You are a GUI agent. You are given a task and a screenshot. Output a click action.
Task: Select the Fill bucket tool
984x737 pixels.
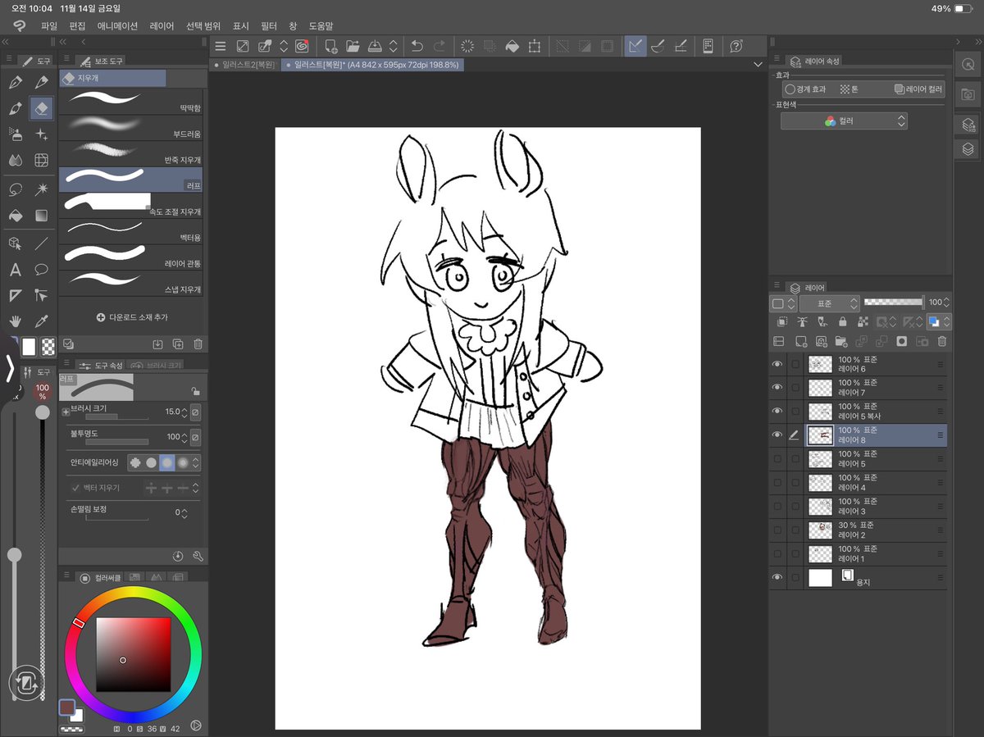pyautogui.click(x=15, y=216)
